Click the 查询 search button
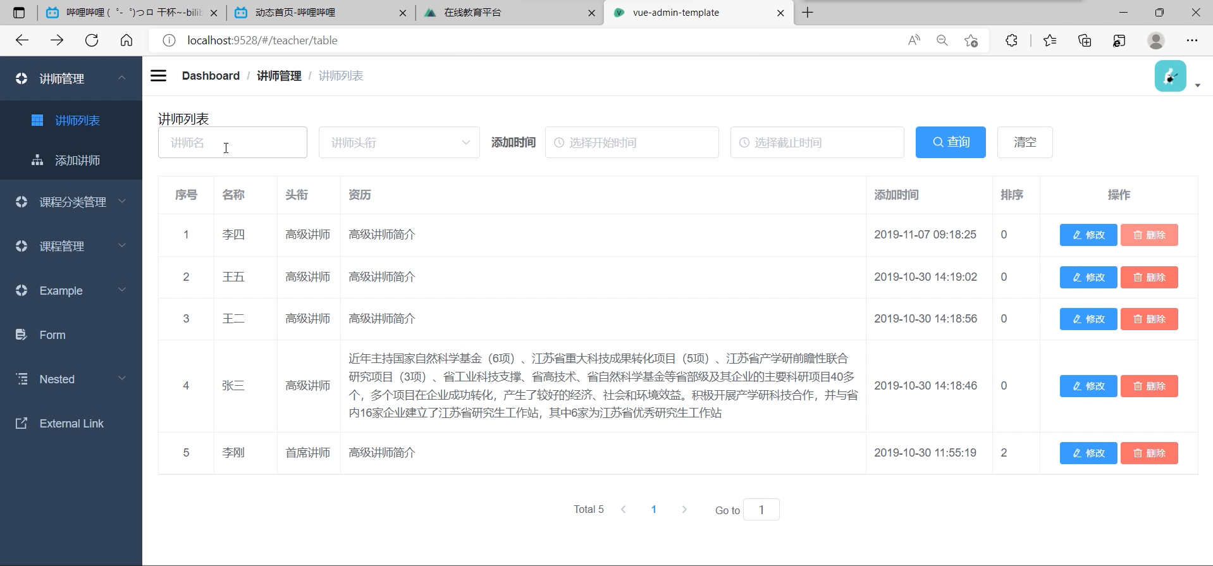This screenshot has width=1213, height=566. (951, 142)
